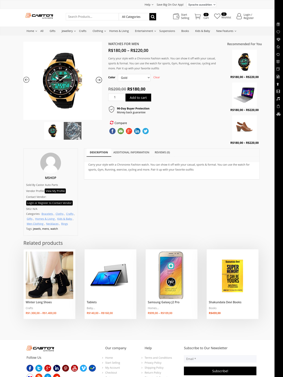This screenshot has width=283, height=377.
Task: Show next product image arrow
Action: (99, 80)
